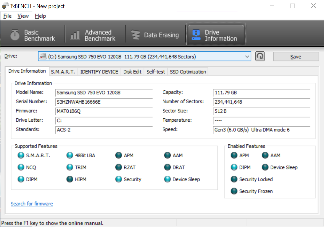Click the Sector Size field 512 B

tap(262, 111)
